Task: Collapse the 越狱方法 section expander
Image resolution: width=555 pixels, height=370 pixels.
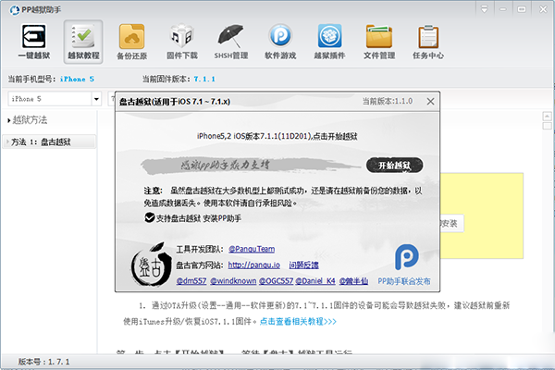Action: [8, 120]
